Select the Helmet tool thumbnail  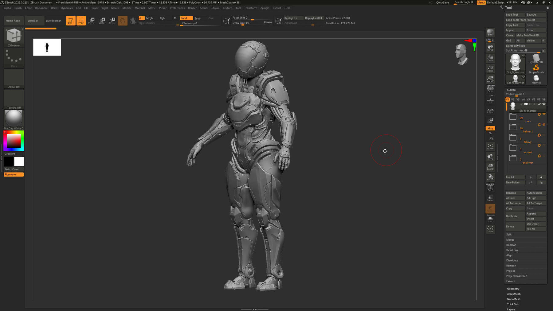tap(536, 79)
